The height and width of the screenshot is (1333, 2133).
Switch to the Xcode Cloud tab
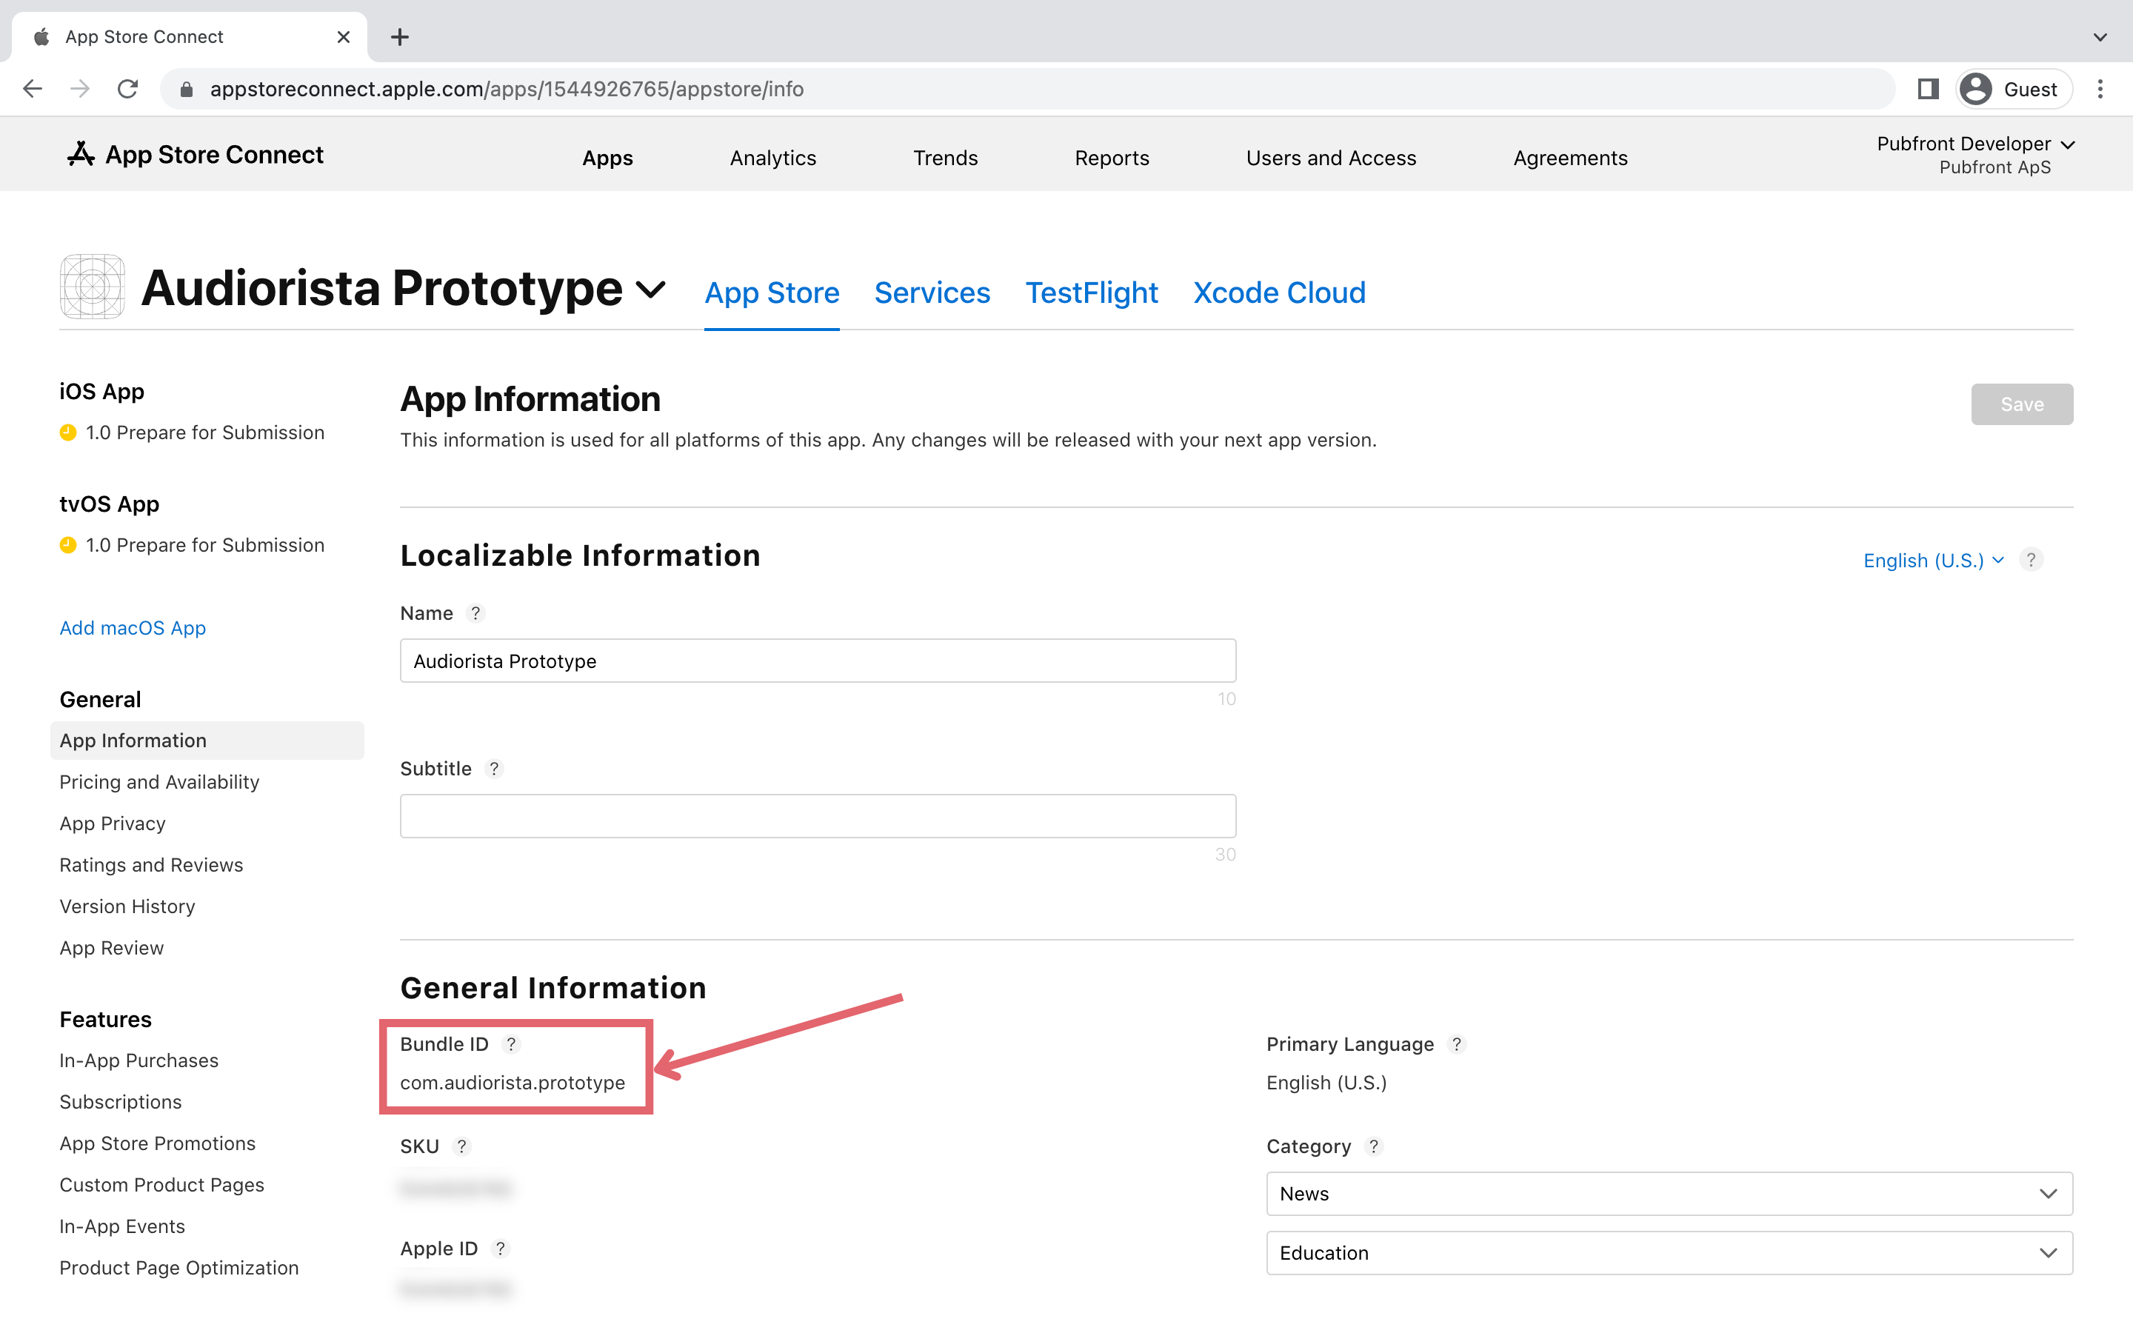(1279, 293)
